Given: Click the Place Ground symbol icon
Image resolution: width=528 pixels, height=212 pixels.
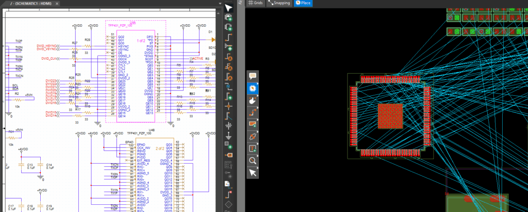Looking at the screenshot, I should (228, 136).
